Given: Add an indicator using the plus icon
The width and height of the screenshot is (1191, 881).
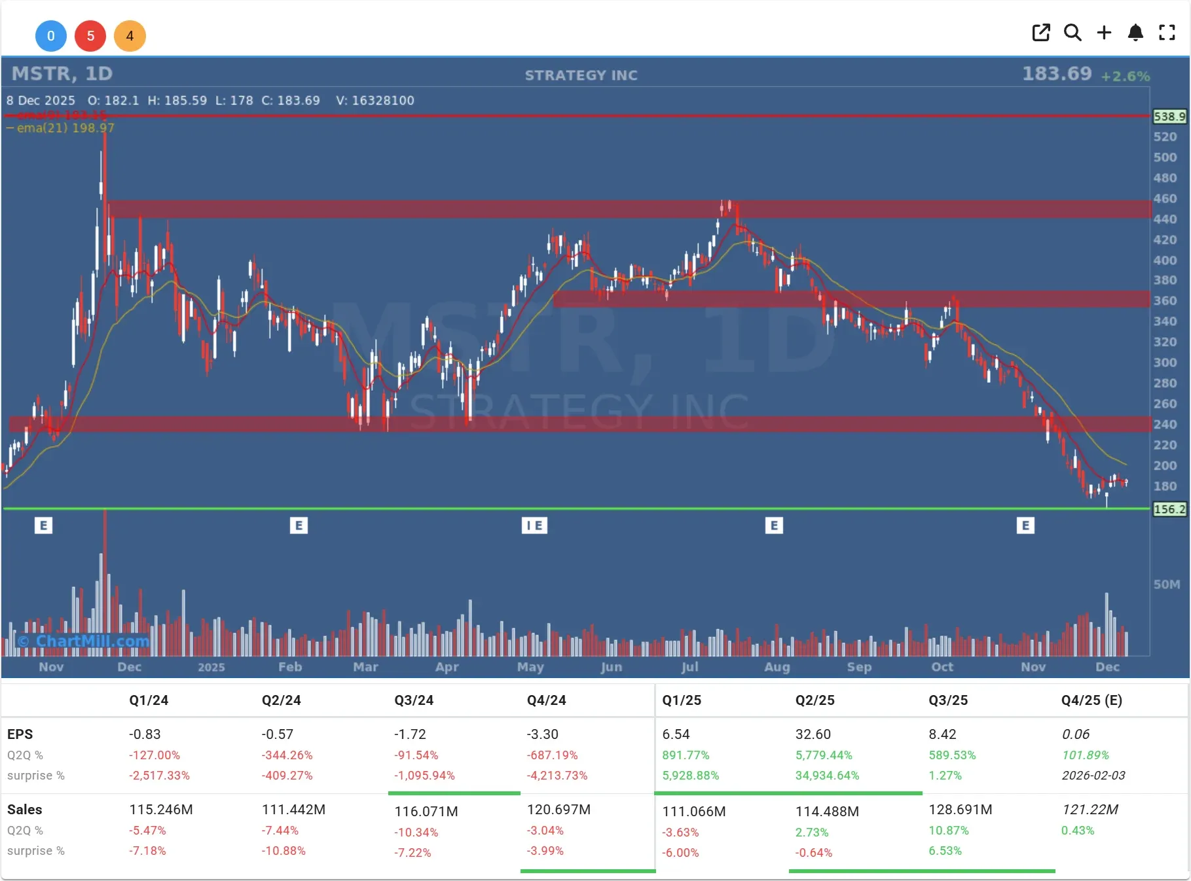Looking at the screenshot, I should tap(1104, 32).
